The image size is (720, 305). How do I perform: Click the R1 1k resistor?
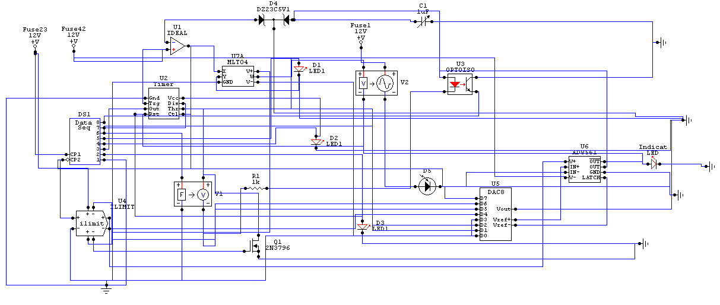(255, 188)
